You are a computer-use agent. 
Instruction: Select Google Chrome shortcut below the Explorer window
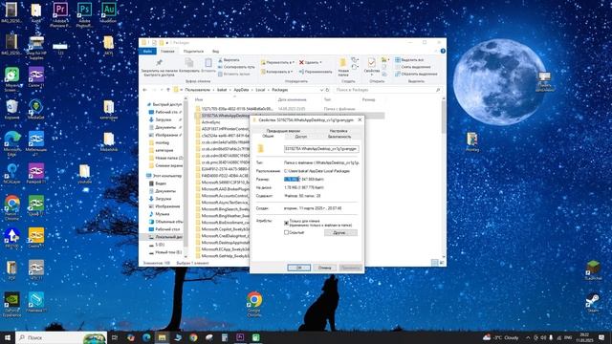[254, 304]
